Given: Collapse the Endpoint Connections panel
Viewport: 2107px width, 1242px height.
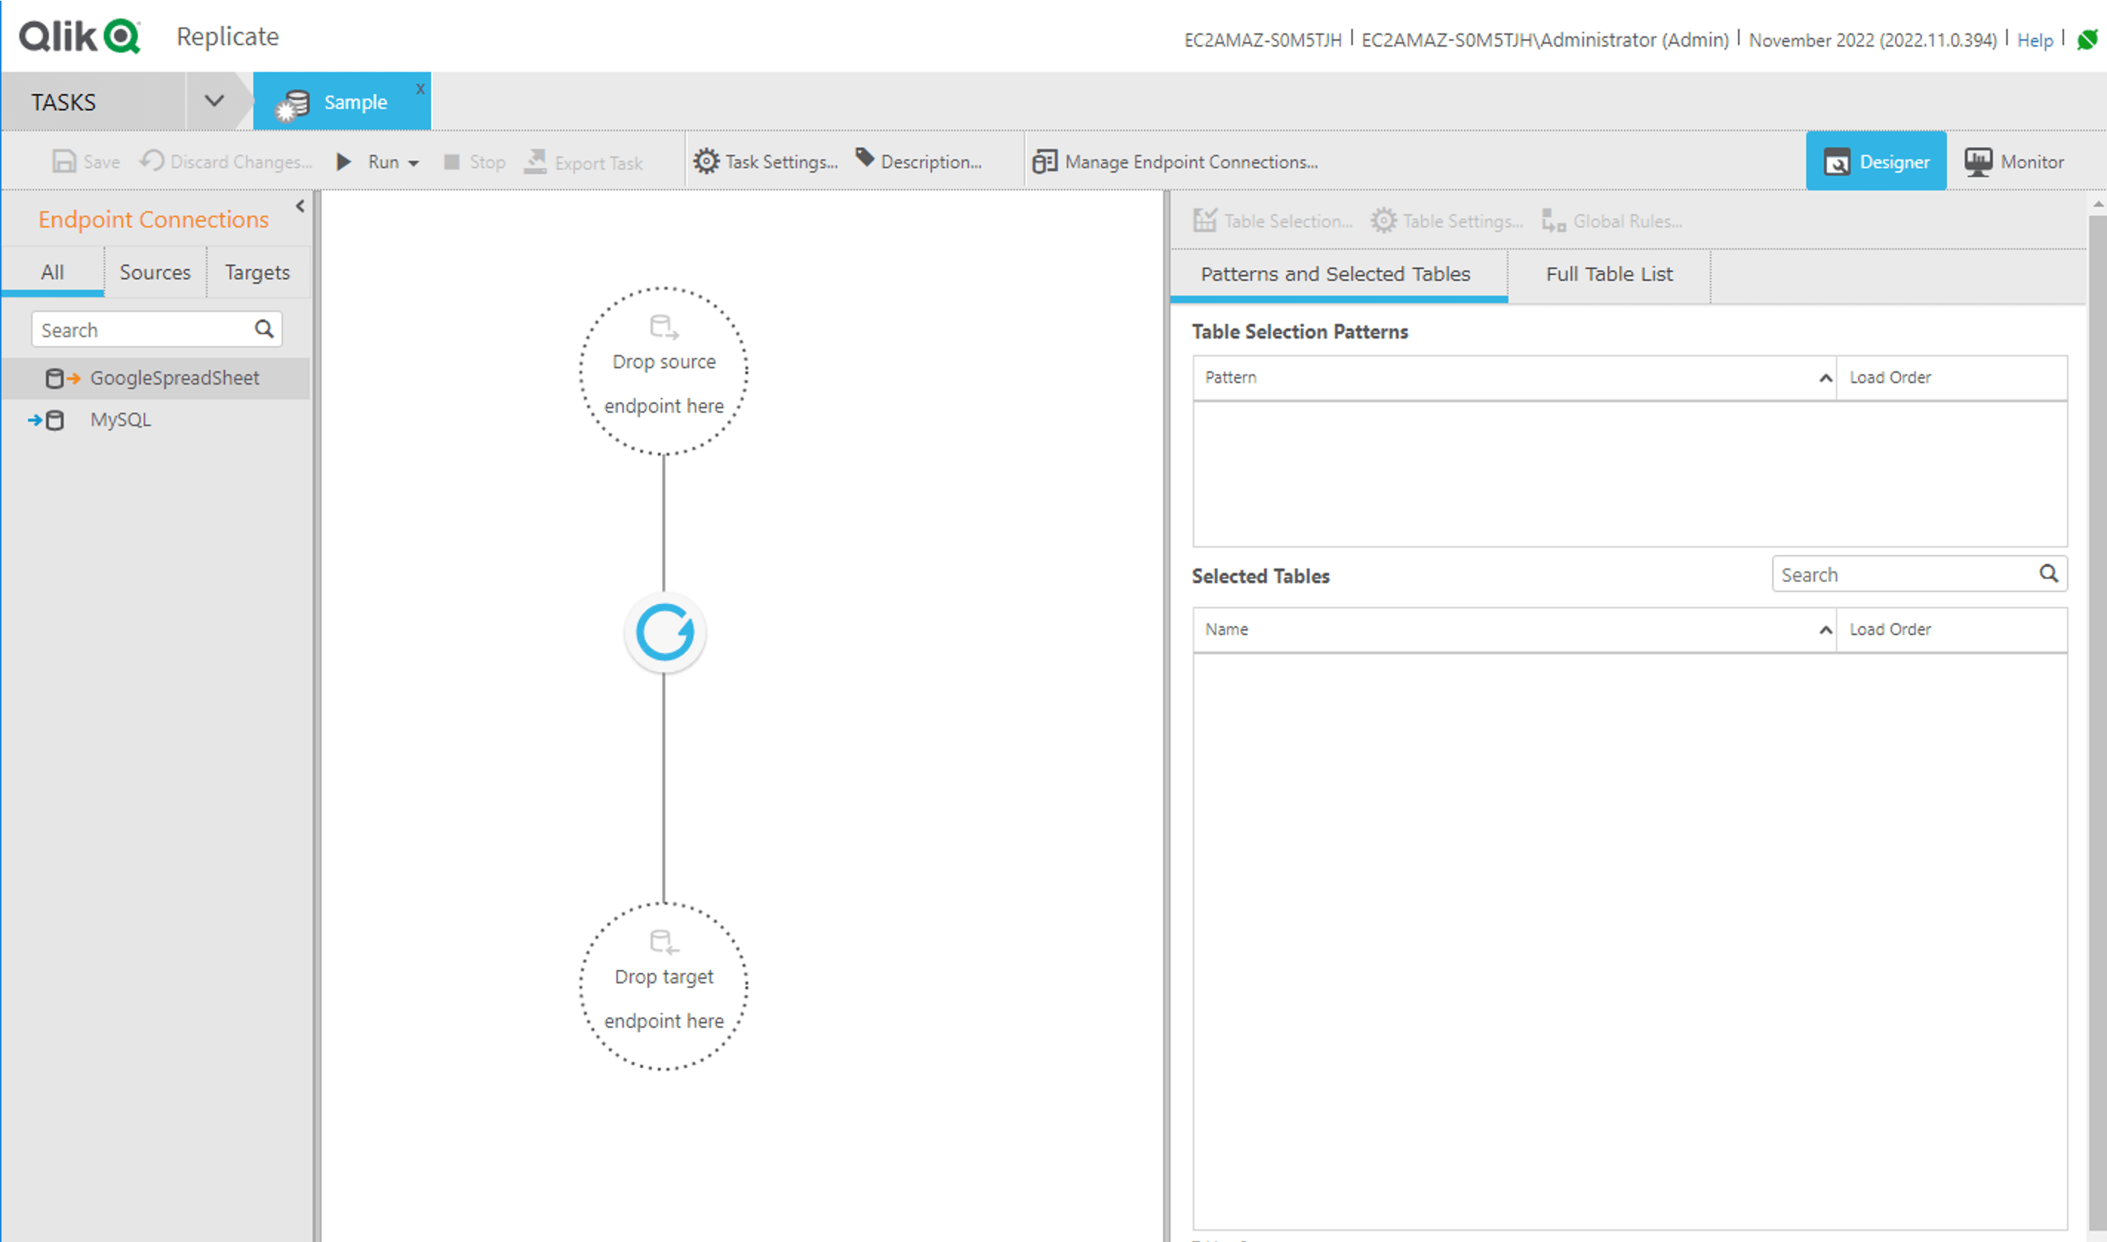Looking at the screenshot, I should pos(300,206).
